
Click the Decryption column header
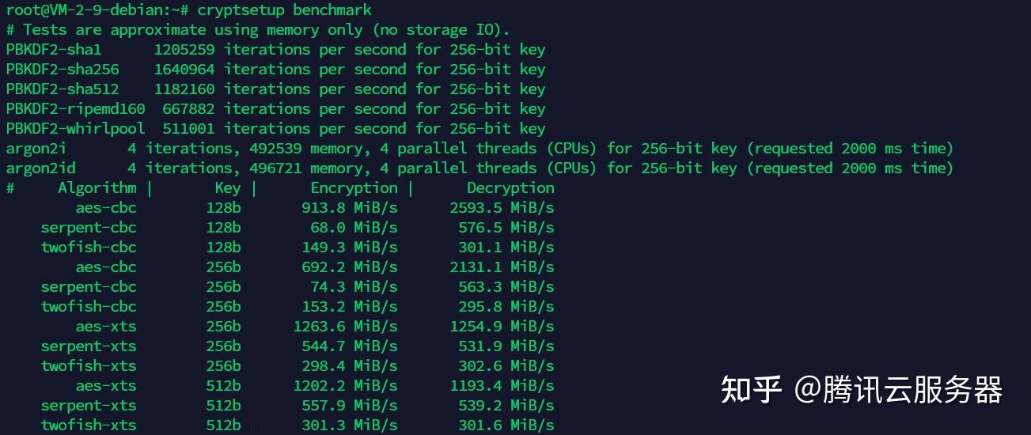(x=510, y=187)
